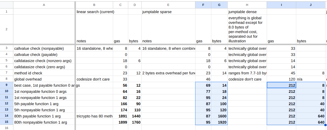Viewport: 327px width, 130px height.
Task: Select cell with value 1600
Action: coord(219,116)
